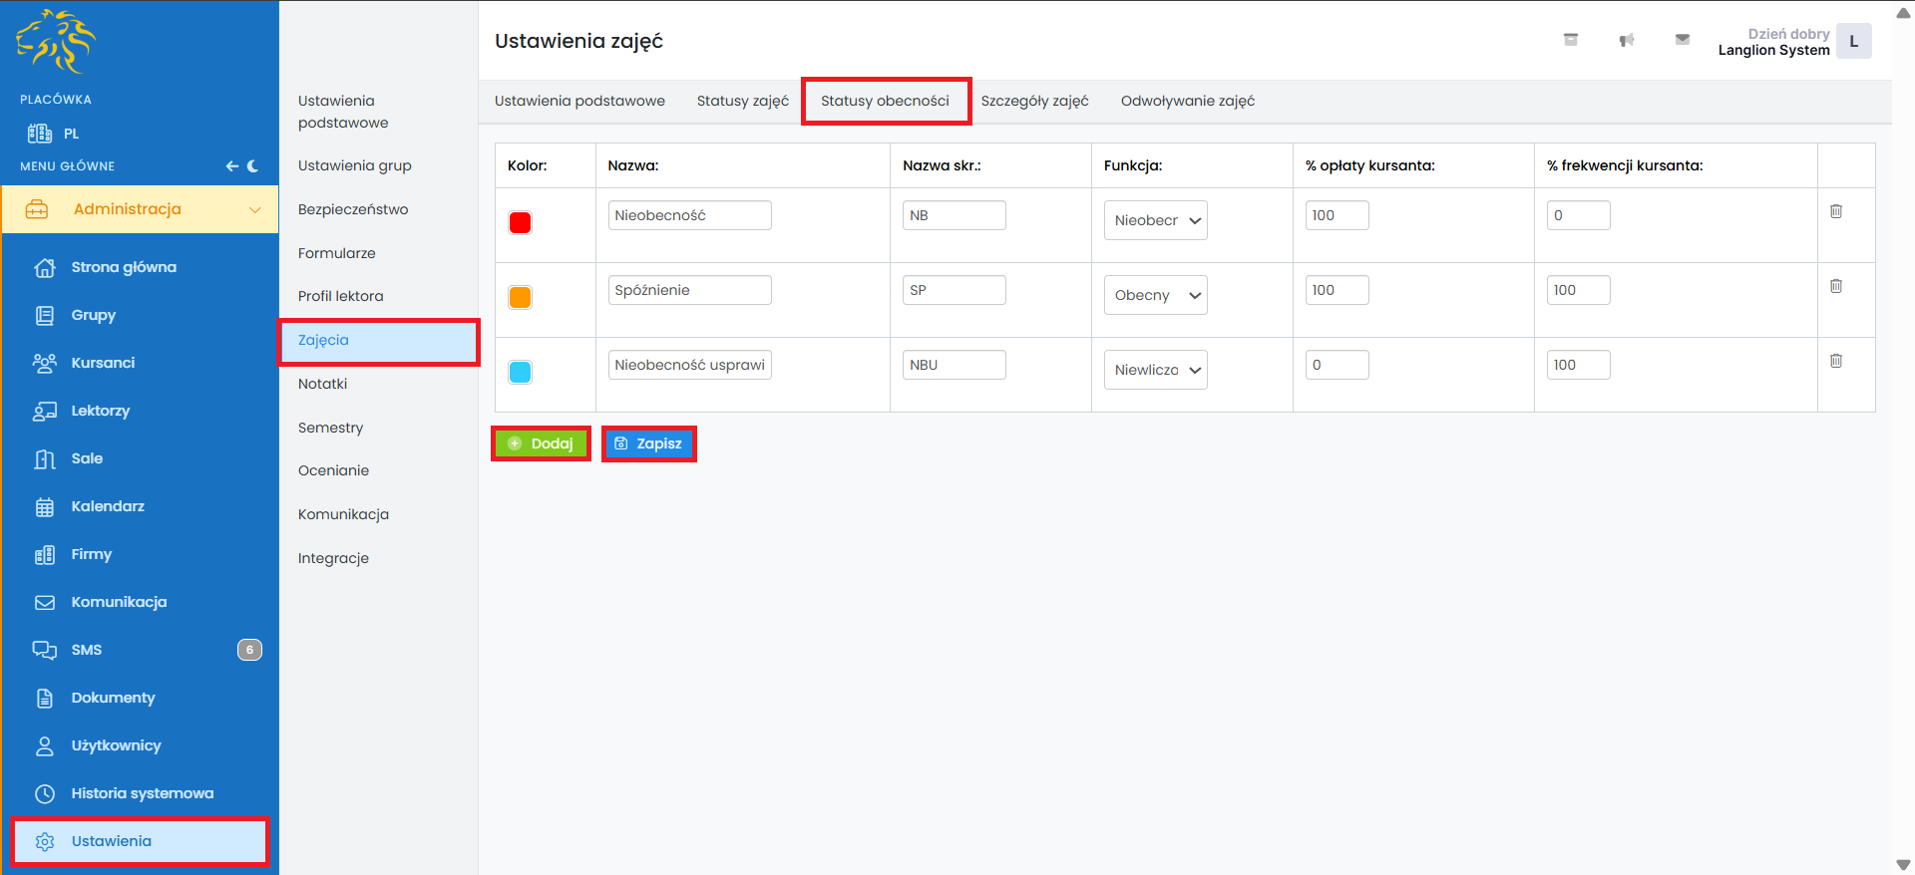Toggle dark mode moon icon

(253, 166)
